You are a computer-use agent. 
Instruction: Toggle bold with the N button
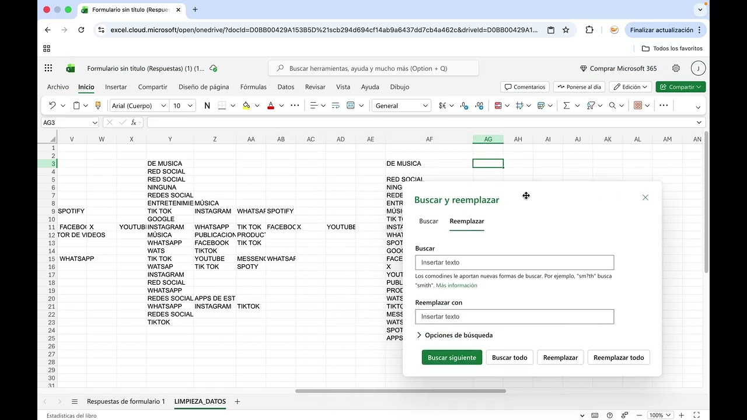click(207, 106)
